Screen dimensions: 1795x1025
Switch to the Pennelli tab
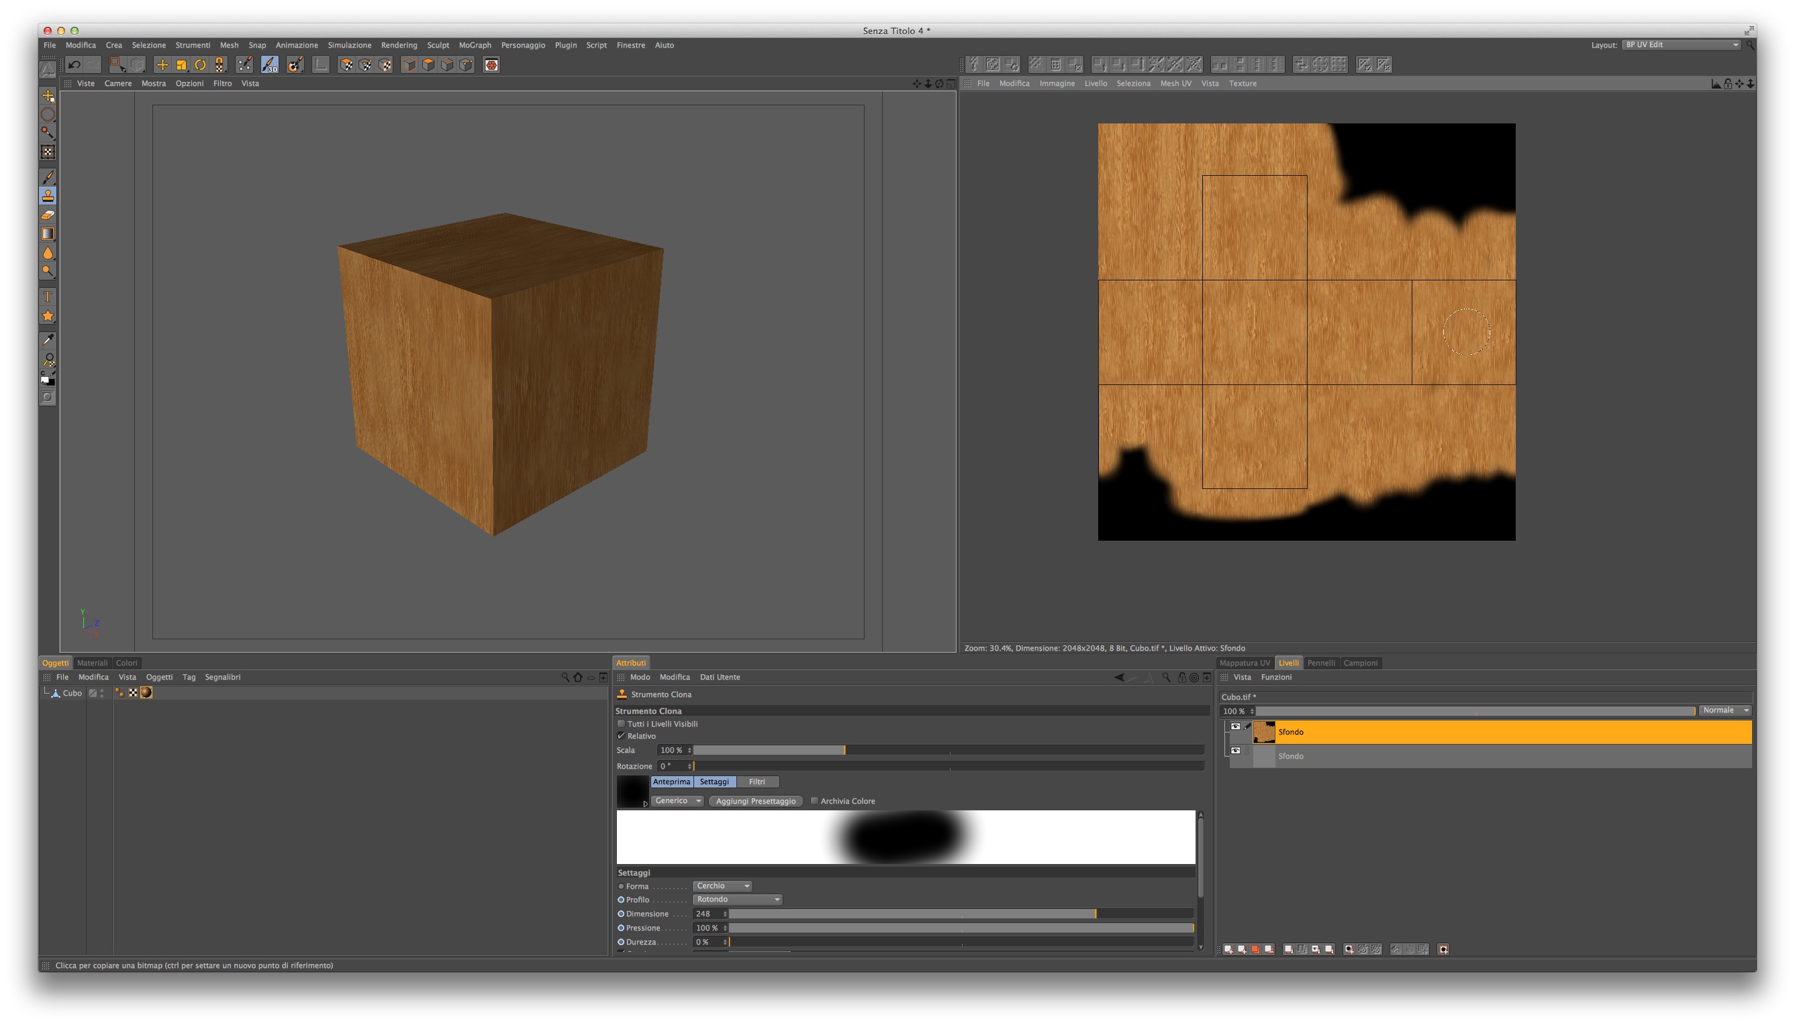point(1320,663)
